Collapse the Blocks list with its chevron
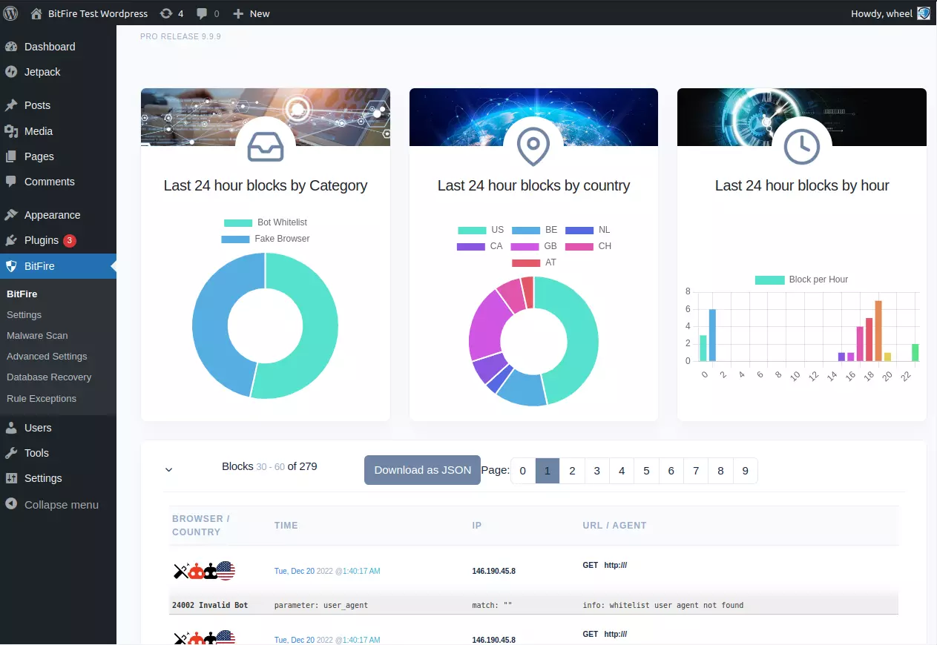The height and width of the screenshot is (645, 937). pos(168,469)
